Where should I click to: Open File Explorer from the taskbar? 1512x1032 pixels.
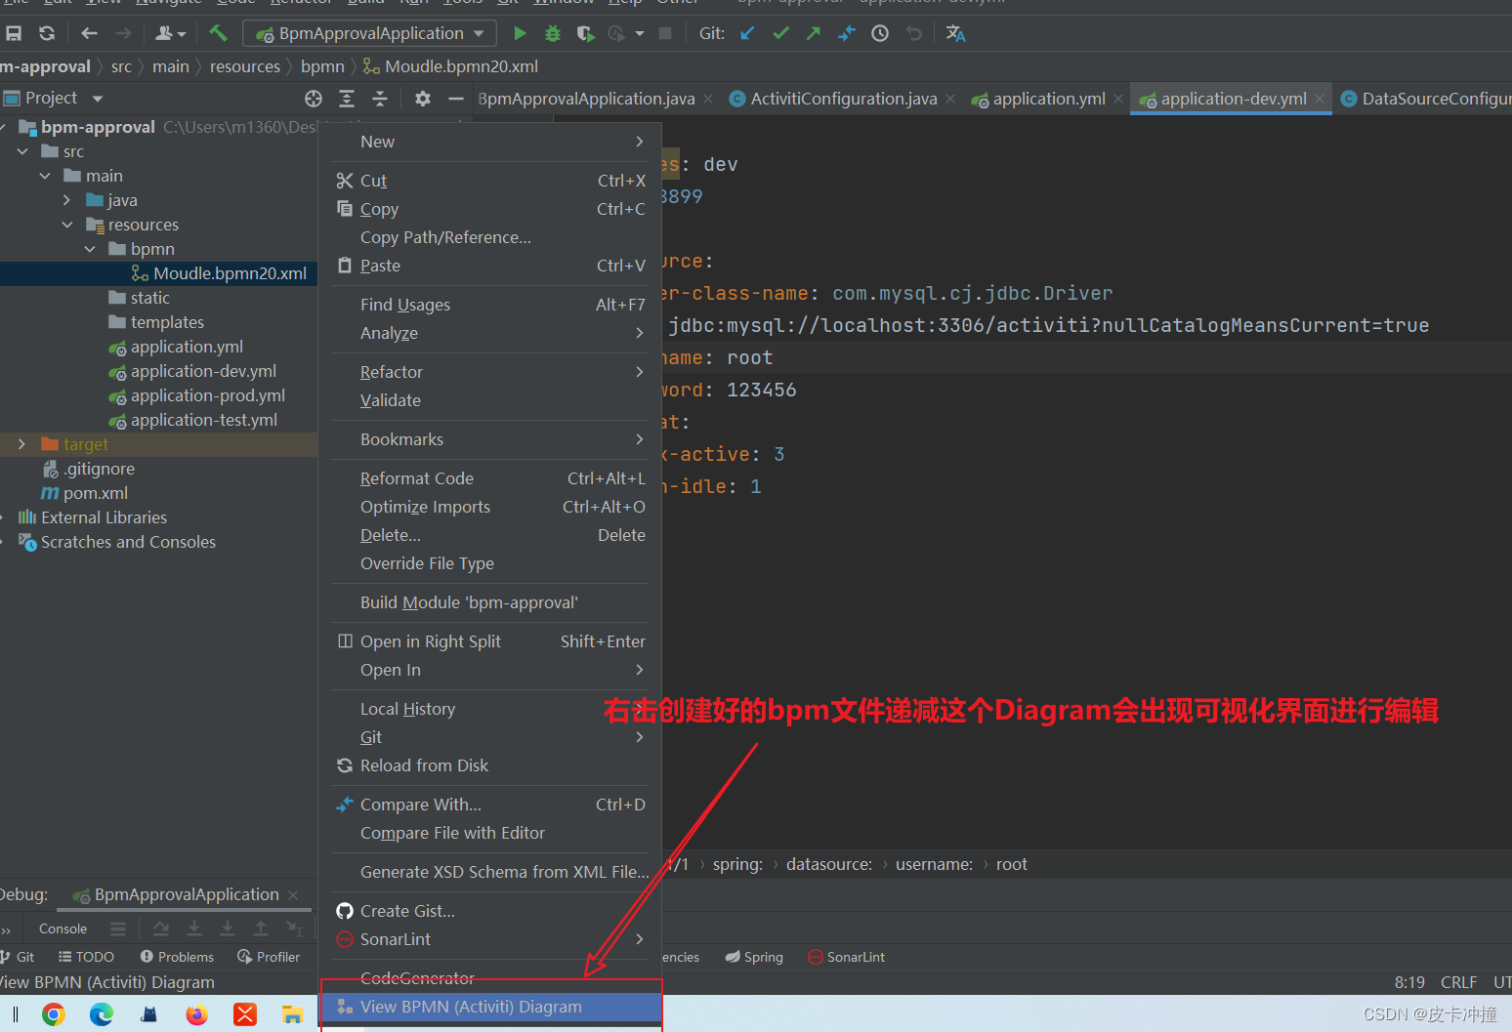(x=292, y=1014)
